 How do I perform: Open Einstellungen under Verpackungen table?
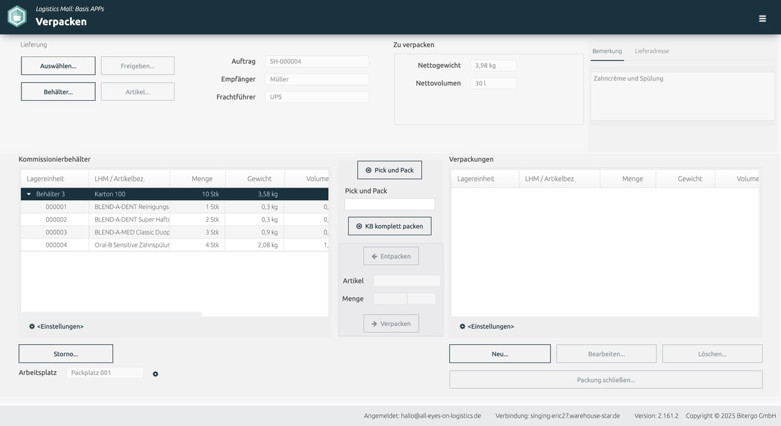486,327
